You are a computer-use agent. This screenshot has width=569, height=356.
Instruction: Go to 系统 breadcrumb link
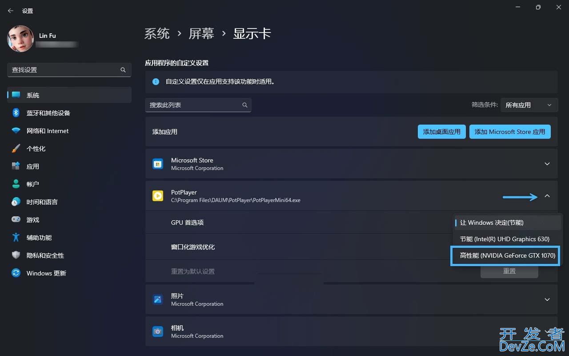click(x=157, y=33)
